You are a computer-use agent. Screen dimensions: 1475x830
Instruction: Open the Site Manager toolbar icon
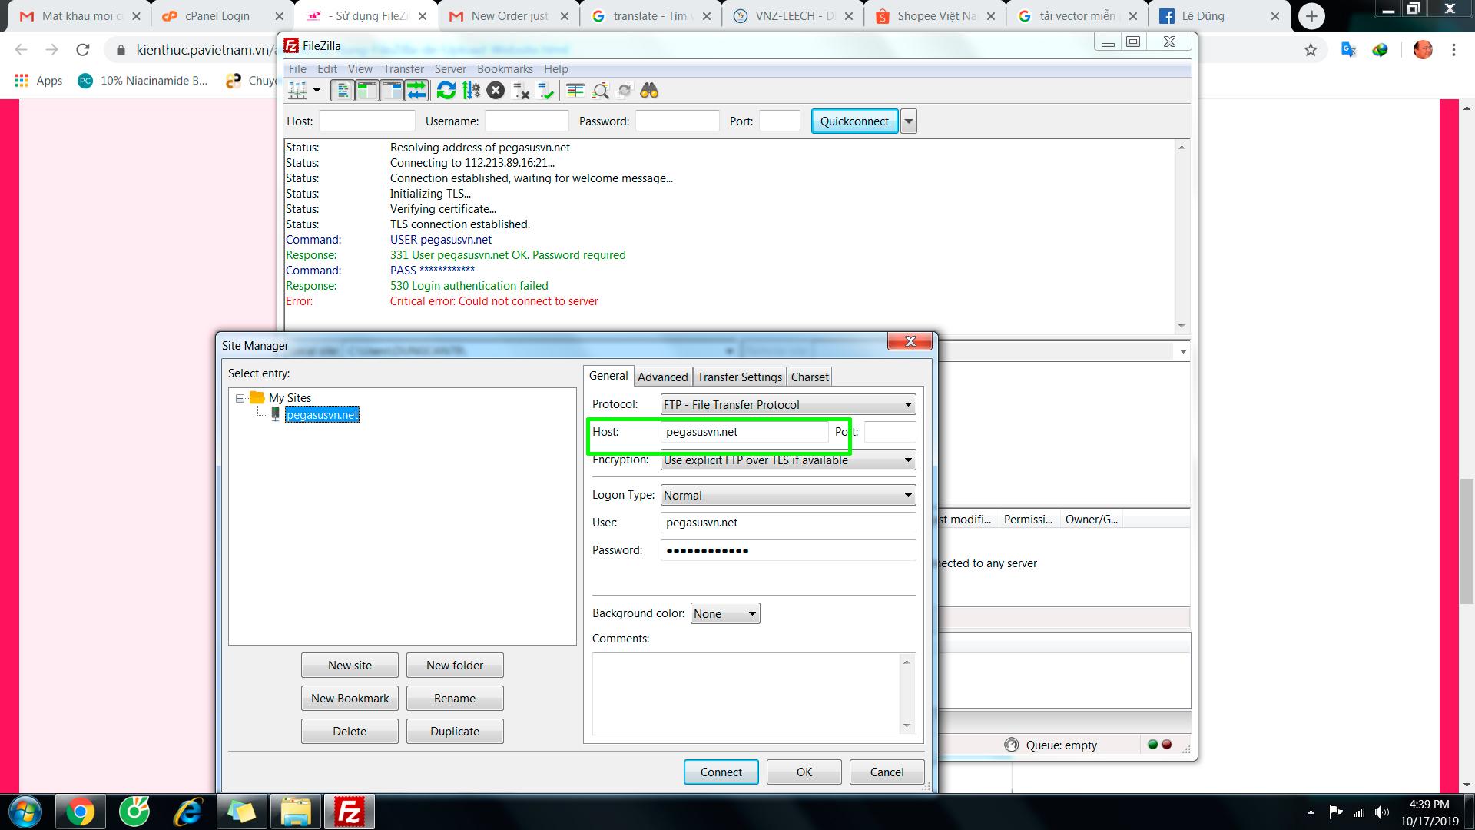[x=297, y=91]
